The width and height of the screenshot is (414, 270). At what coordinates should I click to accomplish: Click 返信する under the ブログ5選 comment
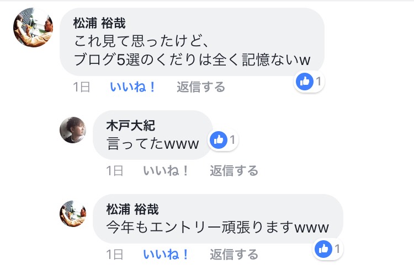pyautogui.click(x=201, y=87)
